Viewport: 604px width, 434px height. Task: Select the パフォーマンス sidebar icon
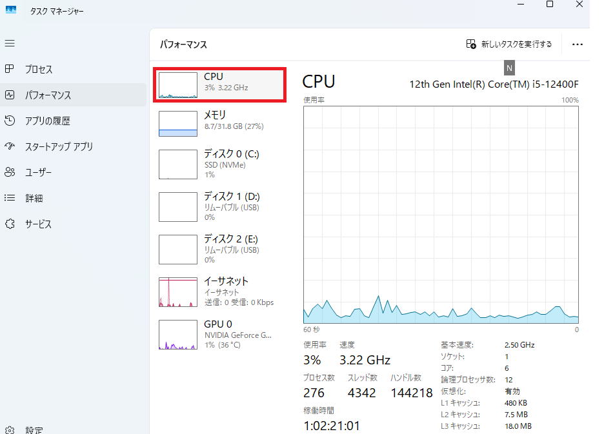10,95
